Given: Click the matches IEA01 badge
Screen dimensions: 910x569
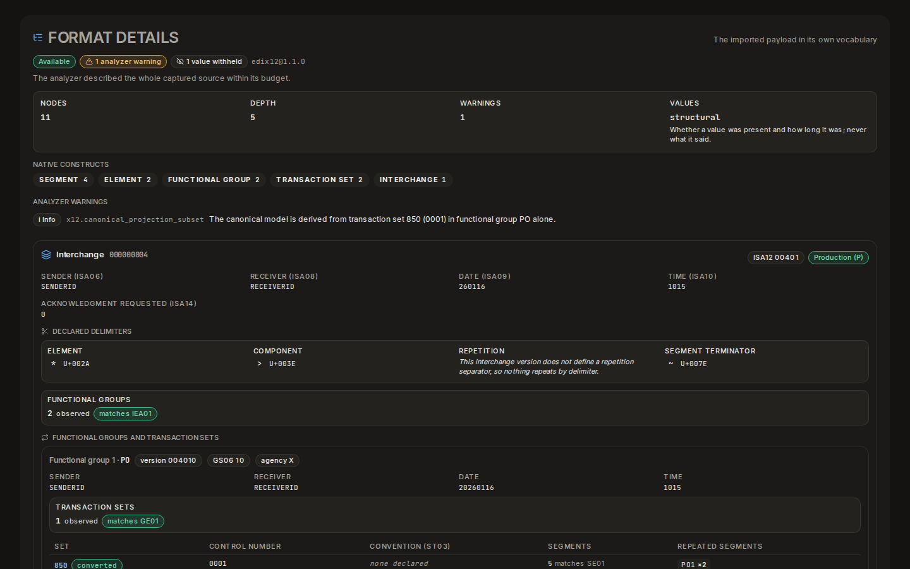Looking at the screenshot, I should click(126, 414).
